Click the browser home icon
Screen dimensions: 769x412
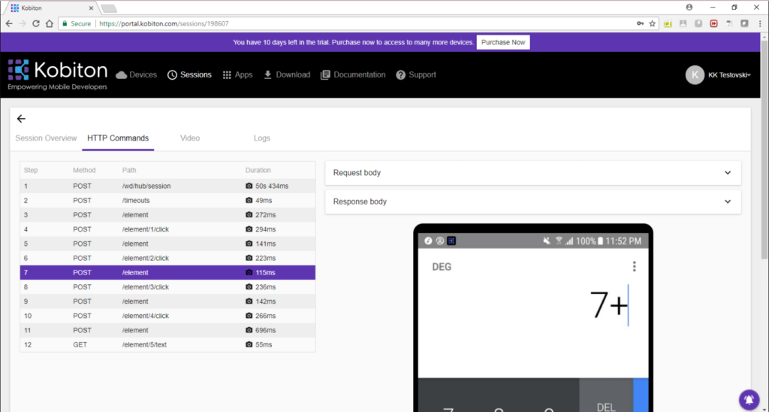click(x=49, y=23)
